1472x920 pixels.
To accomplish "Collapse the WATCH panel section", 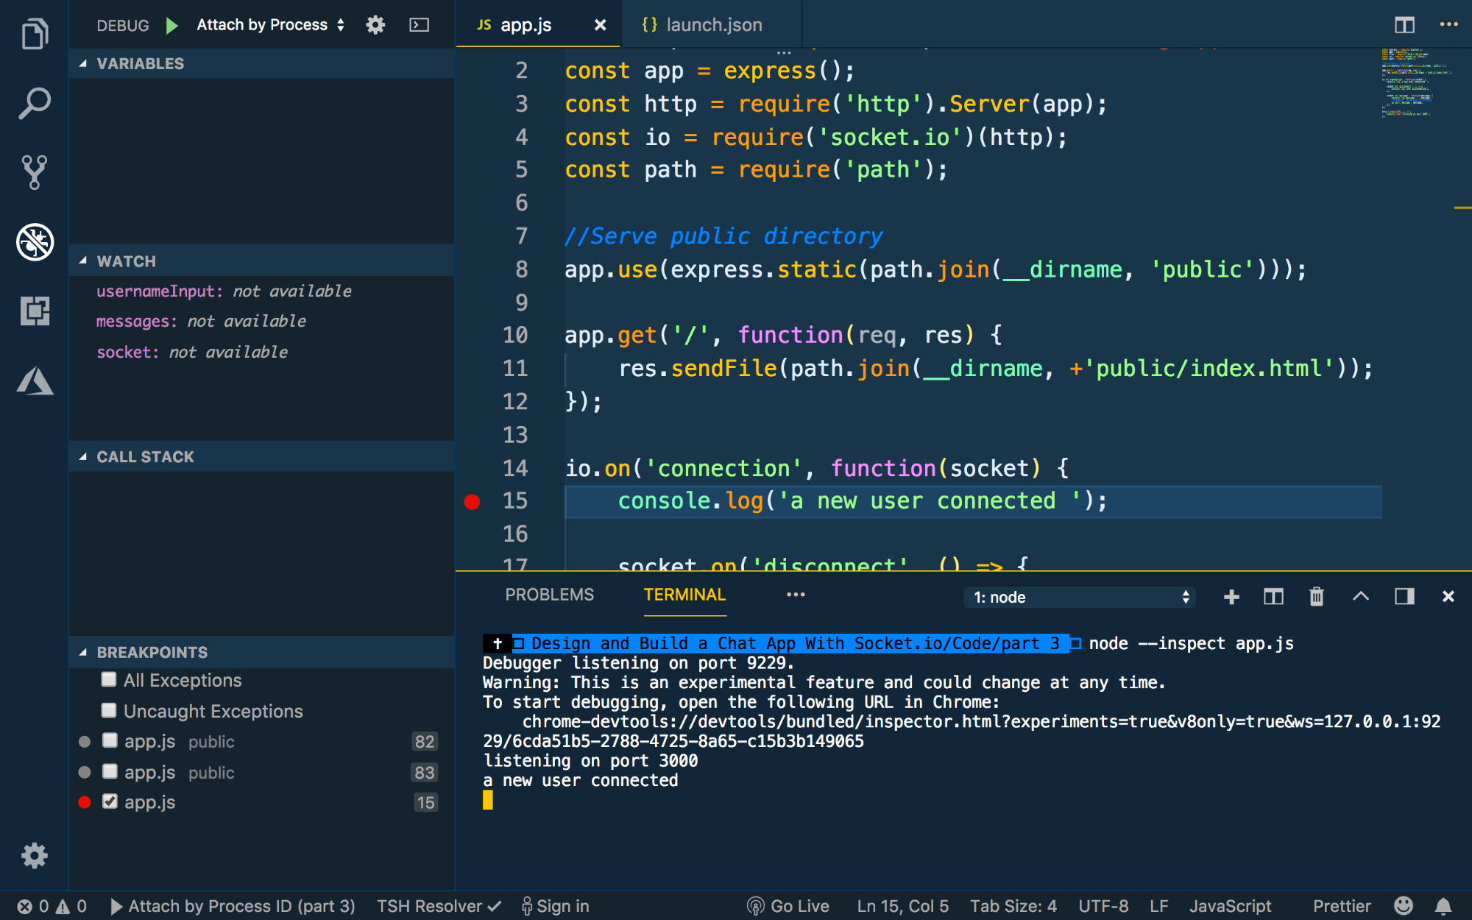I will coord(85,261).
